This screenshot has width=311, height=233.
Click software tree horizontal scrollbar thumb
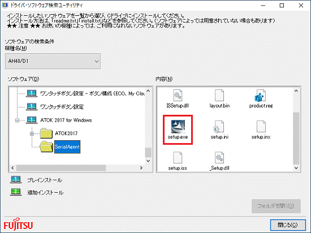pyautogui.click(x=61, y=168)
